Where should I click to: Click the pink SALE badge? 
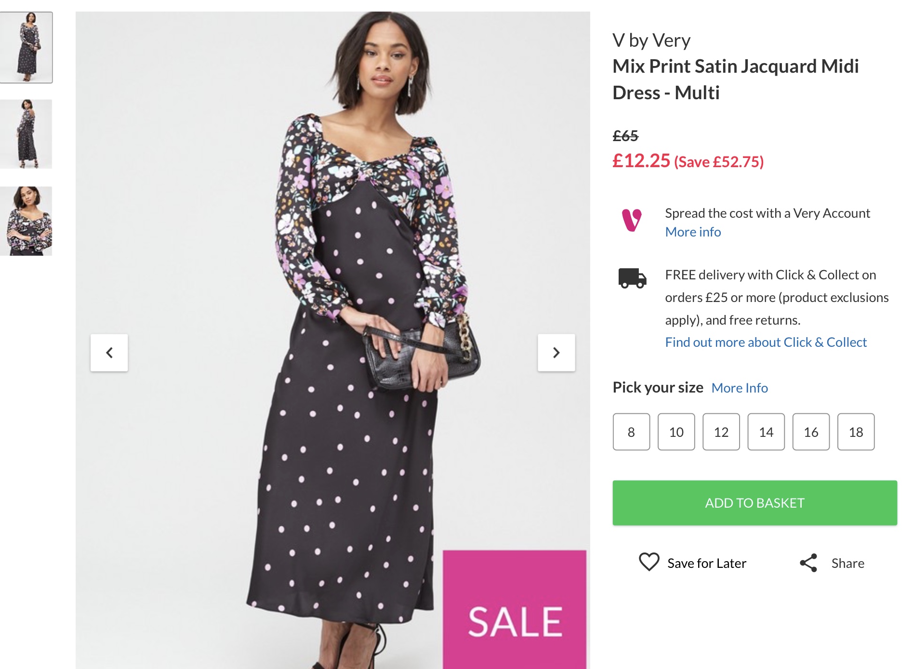pyautogui.click(x=515, y=609)
